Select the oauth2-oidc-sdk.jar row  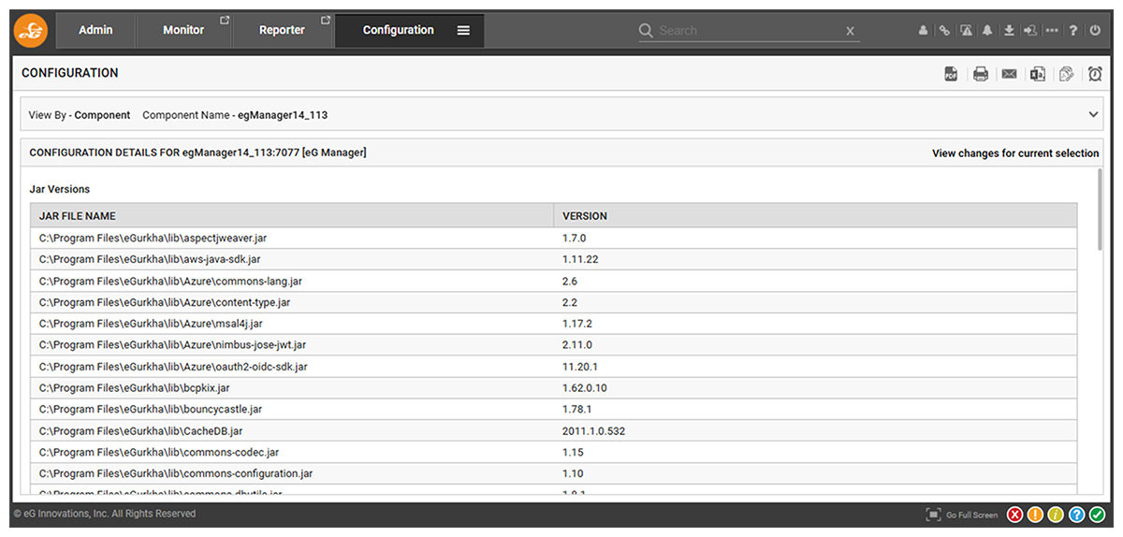tap(554, 367)
